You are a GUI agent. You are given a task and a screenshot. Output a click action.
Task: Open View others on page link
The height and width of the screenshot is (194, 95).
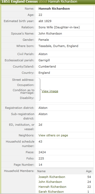[x=53, y=135]
